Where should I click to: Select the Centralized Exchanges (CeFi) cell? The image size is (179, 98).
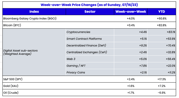click(90, 52)
